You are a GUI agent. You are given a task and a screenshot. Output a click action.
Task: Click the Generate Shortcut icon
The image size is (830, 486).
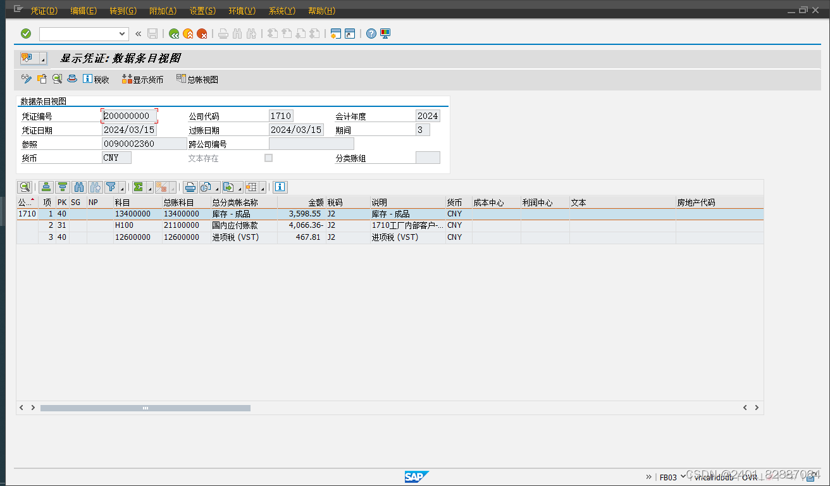[350, 34]
